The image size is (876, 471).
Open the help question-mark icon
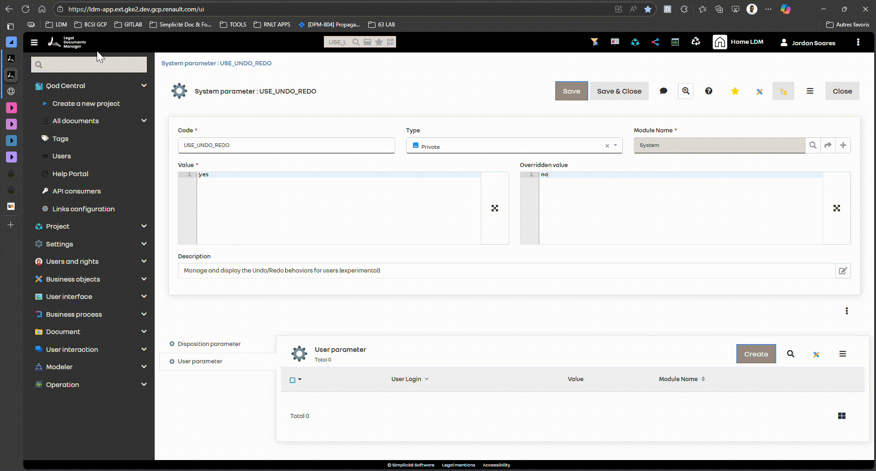(x=708, y=91)
